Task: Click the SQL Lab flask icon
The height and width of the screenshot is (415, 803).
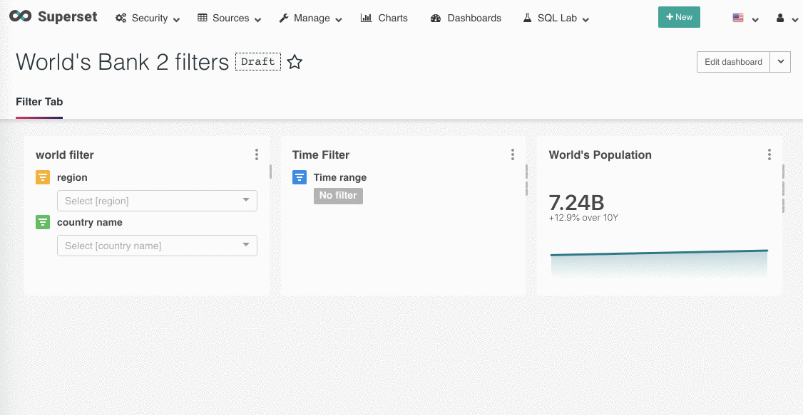Action: pyautogui.click(x=527, y=18)
